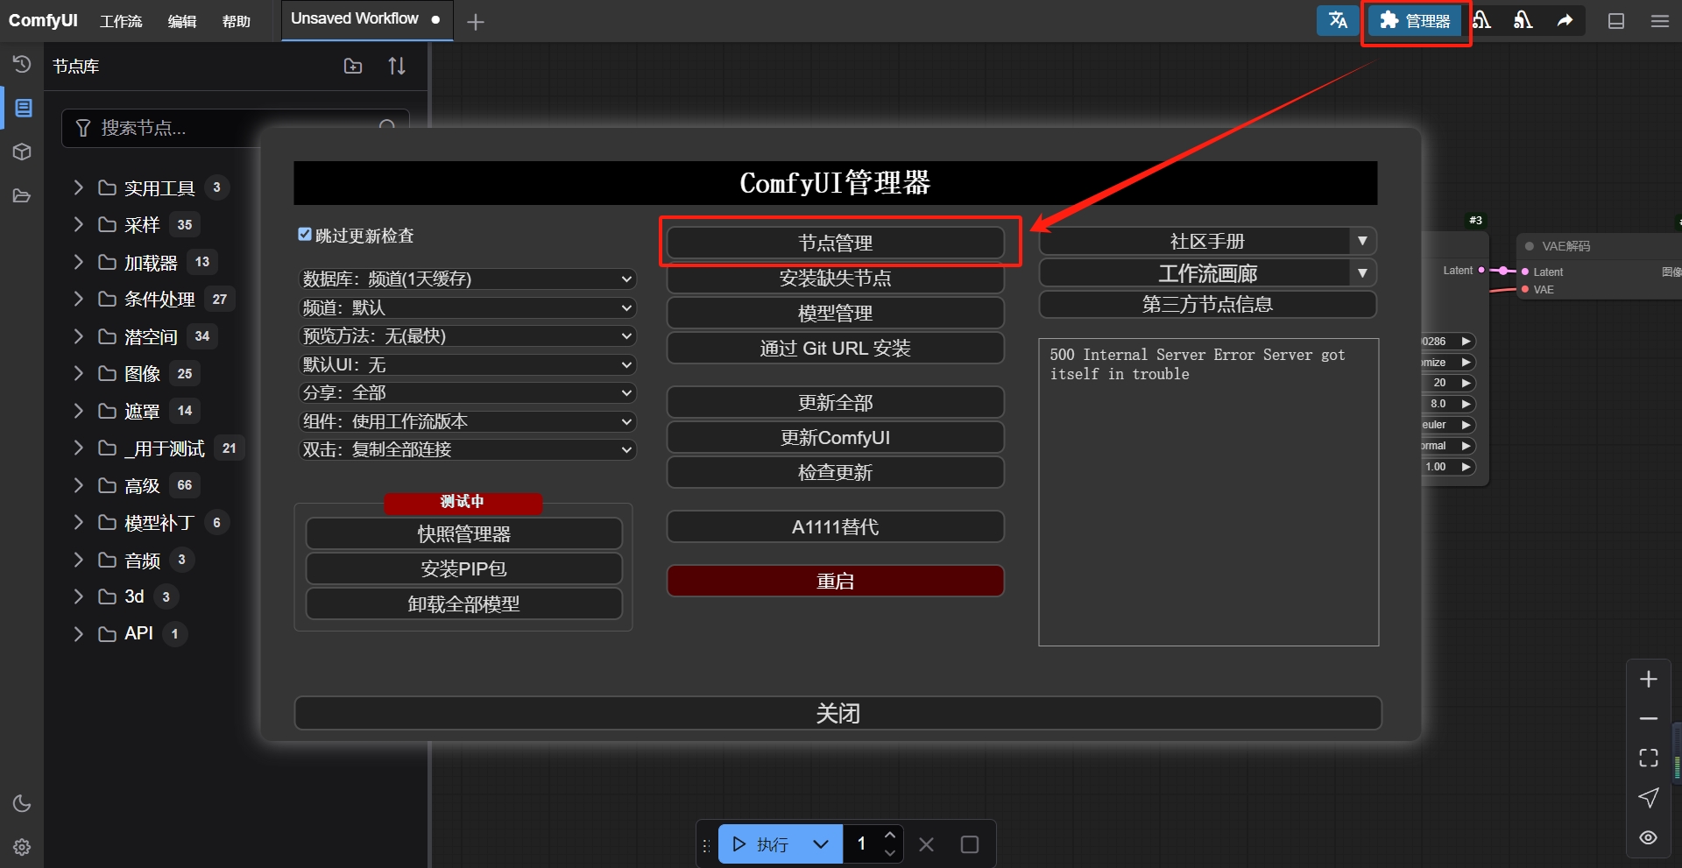Click the share arrow icon in top bar

(x=1565, y=20)
